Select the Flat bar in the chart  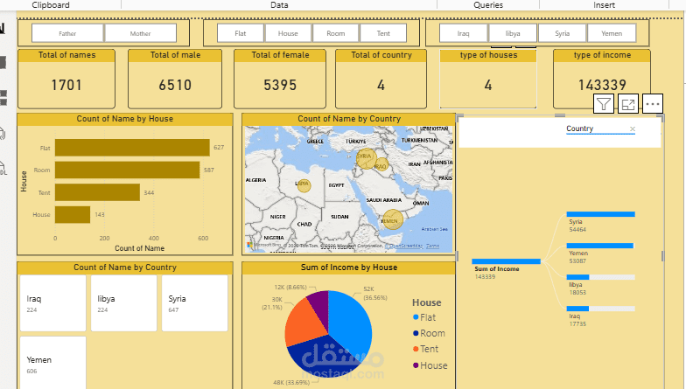click(x=132, y=147)
